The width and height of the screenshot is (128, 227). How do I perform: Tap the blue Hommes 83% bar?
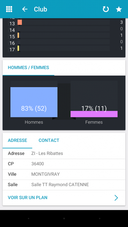tap(34, 102)
